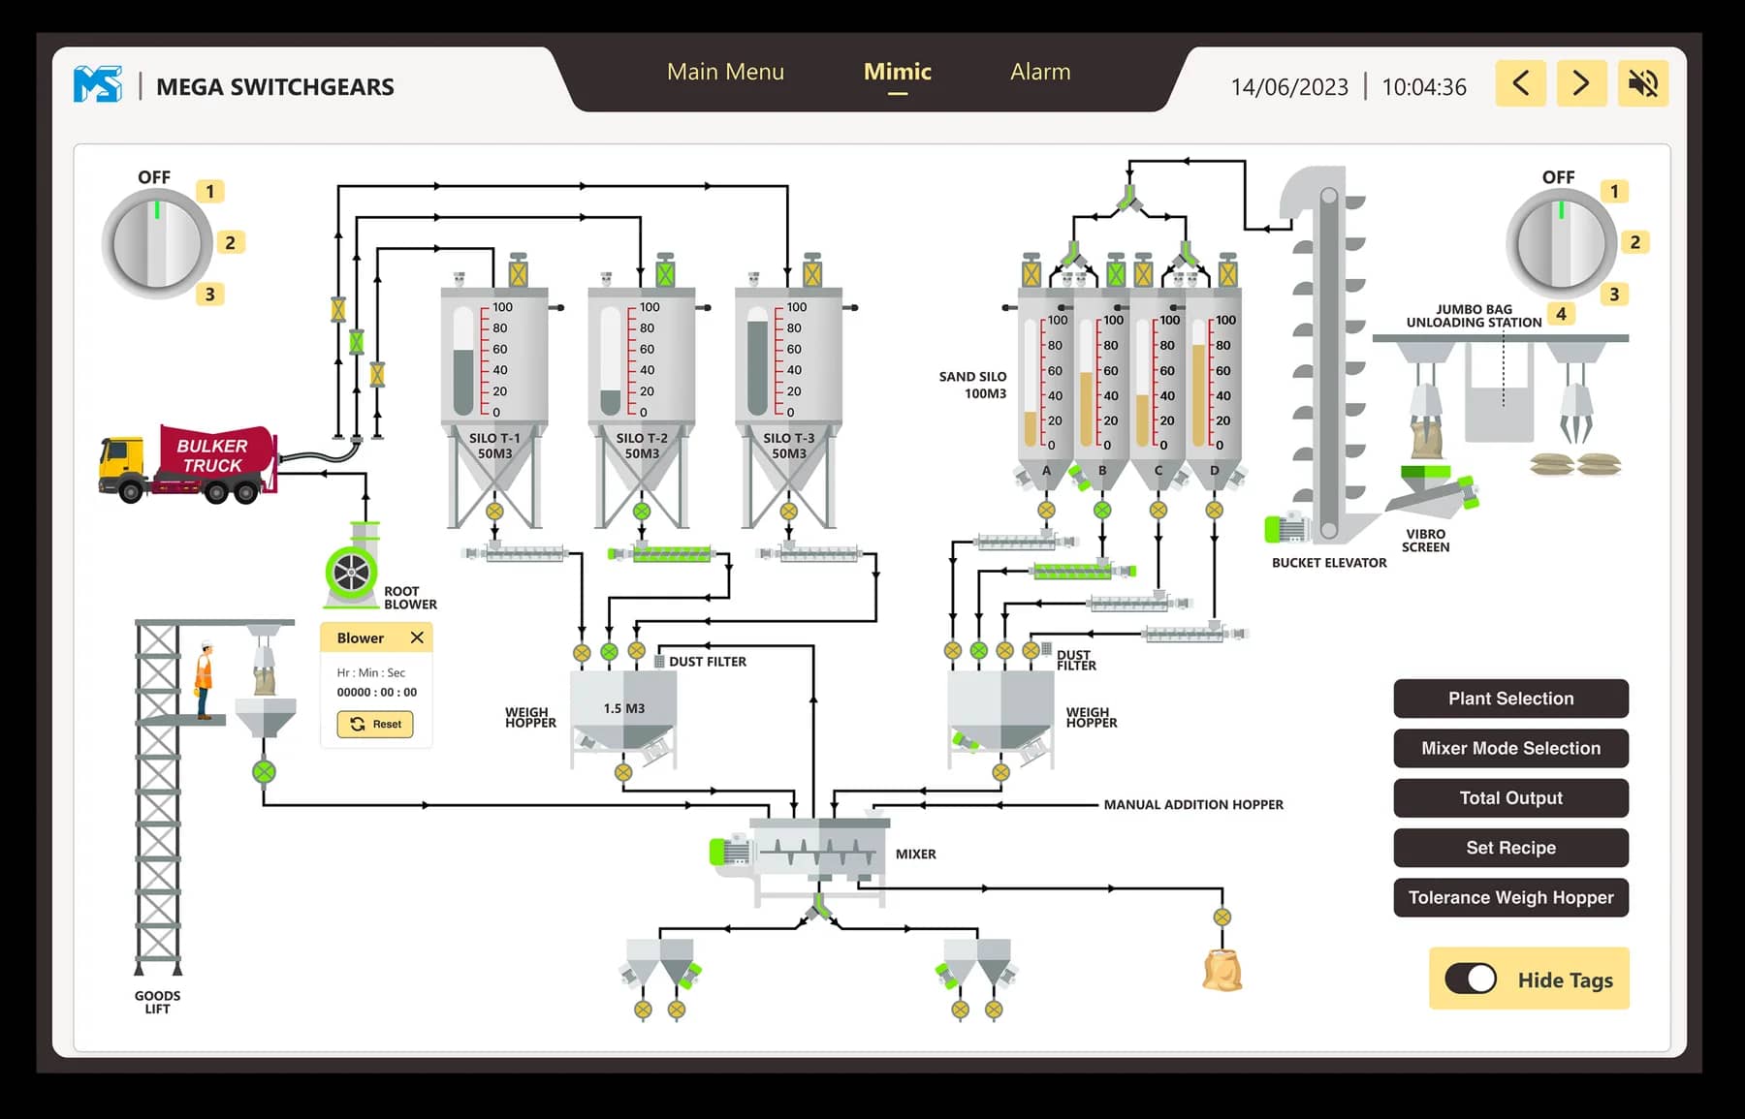Viewport: 1745px width, 1119px height.
Task: Open the Main Menu tab
Action: pos(725,72)
